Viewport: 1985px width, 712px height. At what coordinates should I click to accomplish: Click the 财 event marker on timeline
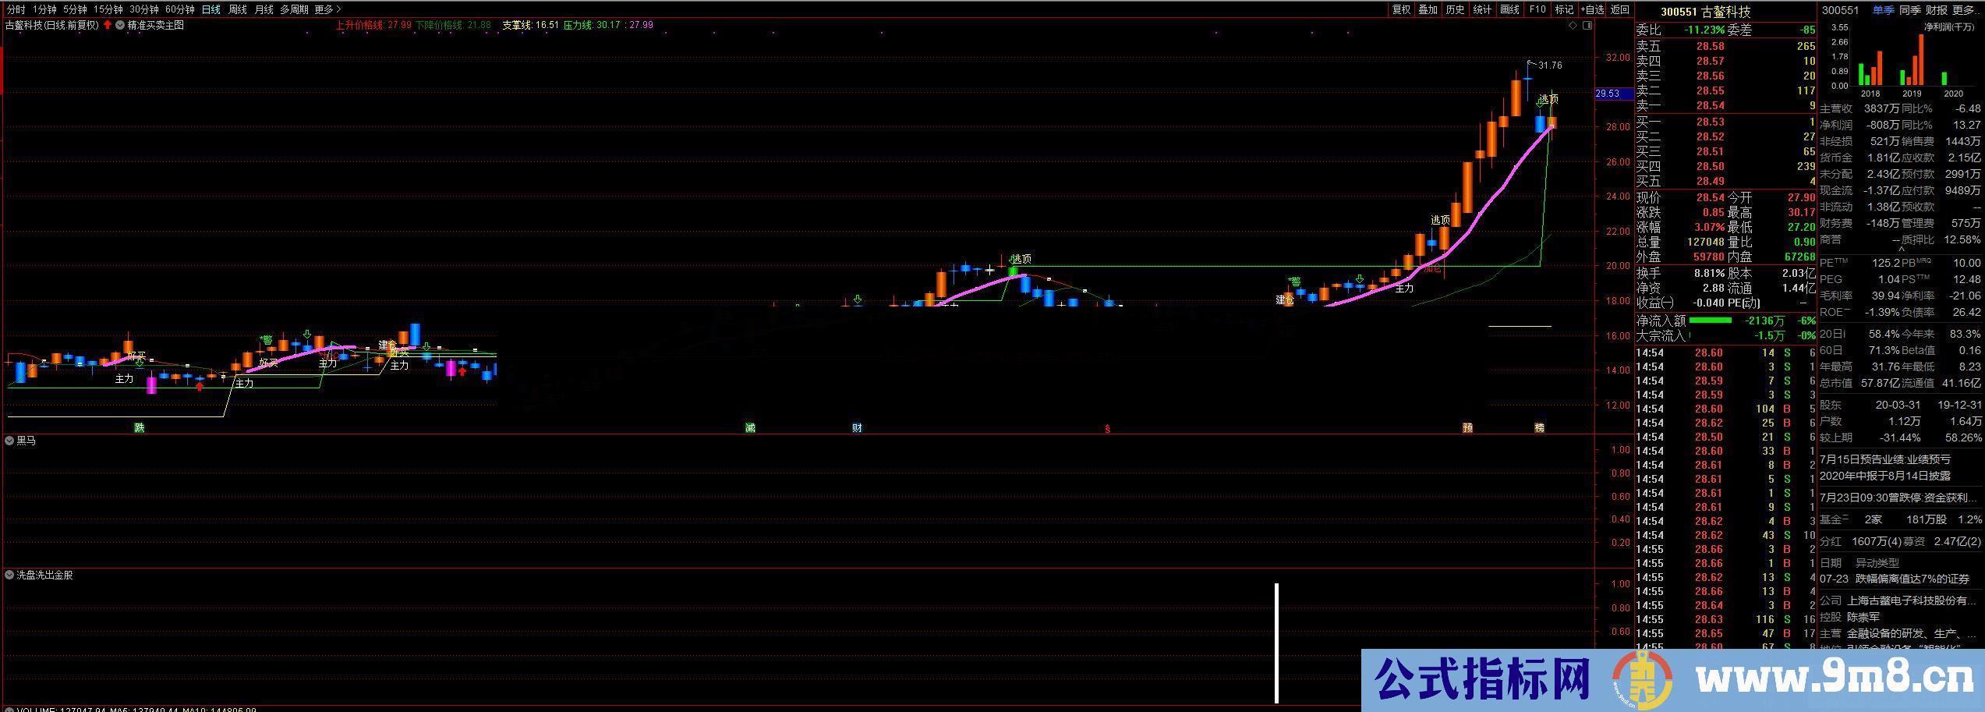[857, 427]
